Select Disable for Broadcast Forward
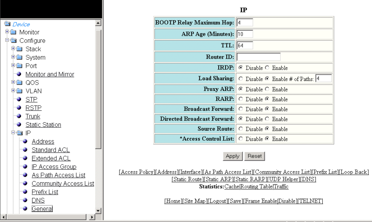This screenshot has height=222, width=372. tap(241, 109)
